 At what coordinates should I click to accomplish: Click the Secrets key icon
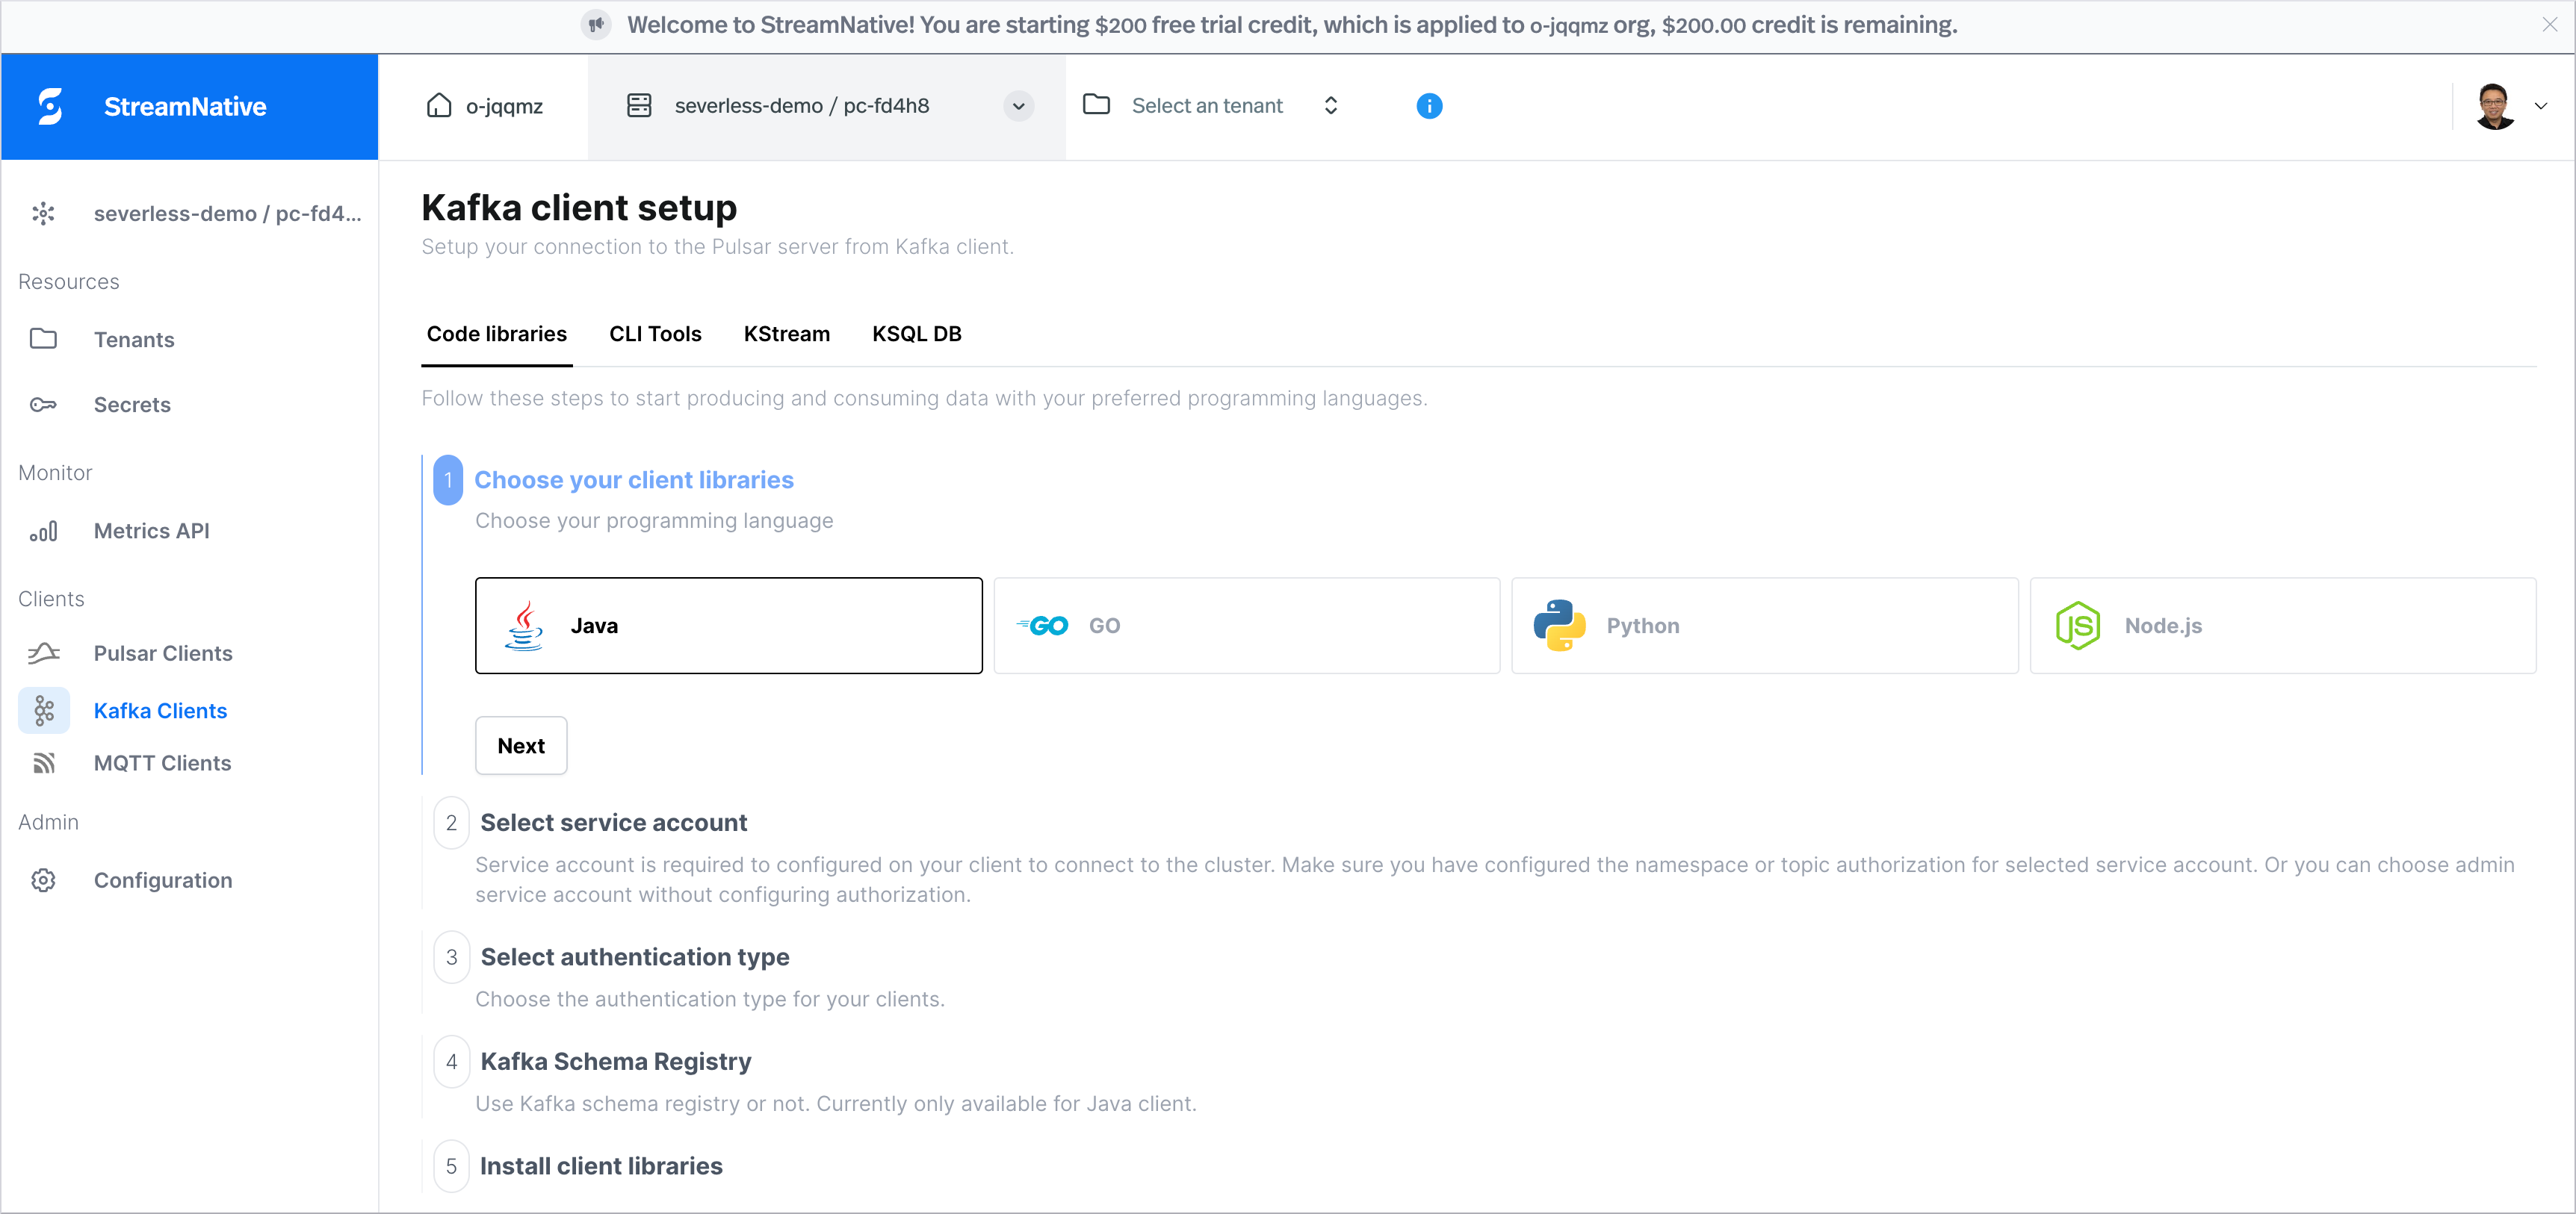click(x=44, y=405)
